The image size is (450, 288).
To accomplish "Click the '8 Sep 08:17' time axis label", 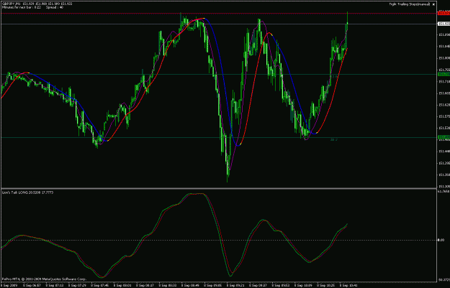I will (x=146, y=285).
